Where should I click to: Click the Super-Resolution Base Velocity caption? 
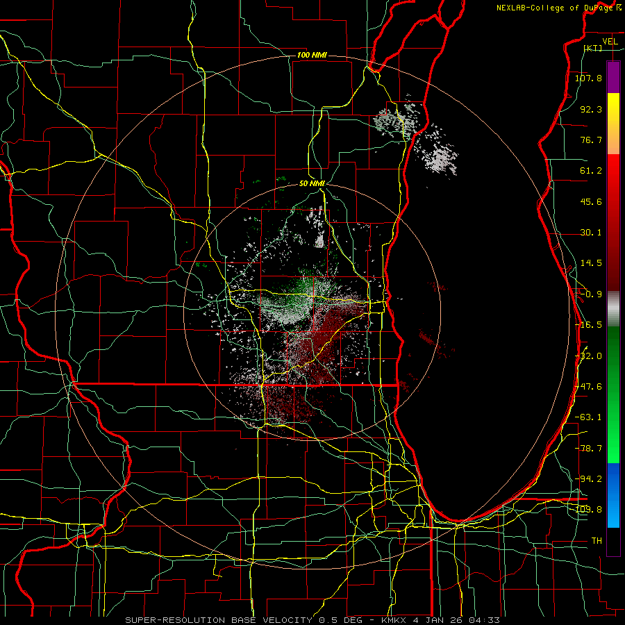tap(312, 620)
